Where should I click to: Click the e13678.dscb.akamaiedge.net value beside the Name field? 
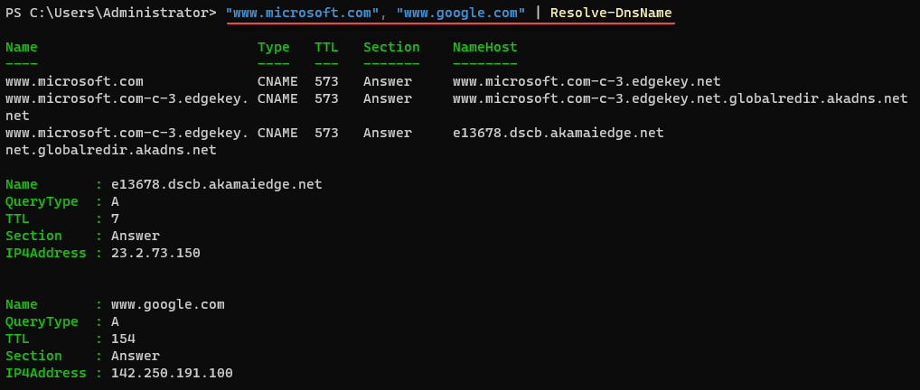pyautogui.click(x=216, y=184)
